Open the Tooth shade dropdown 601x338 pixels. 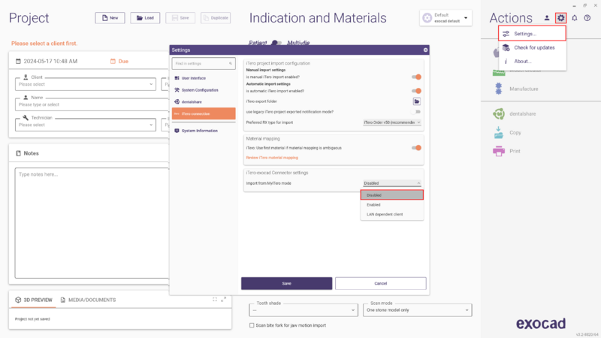pyautogui.click(x=304, y=310)
